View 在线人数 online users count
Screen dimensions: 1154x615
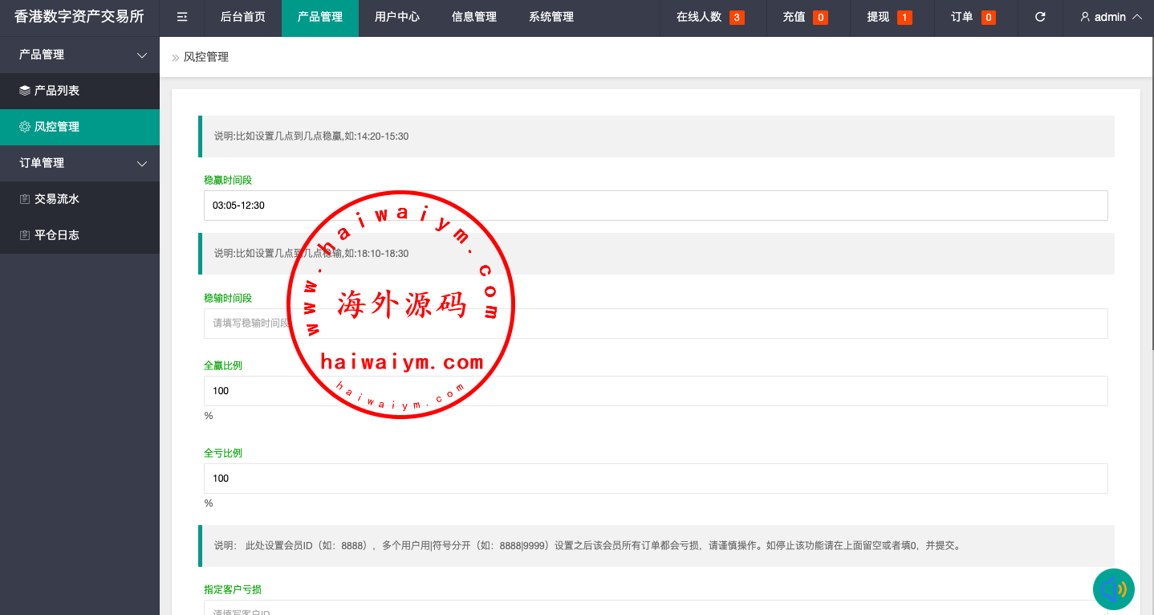point(709,17)
